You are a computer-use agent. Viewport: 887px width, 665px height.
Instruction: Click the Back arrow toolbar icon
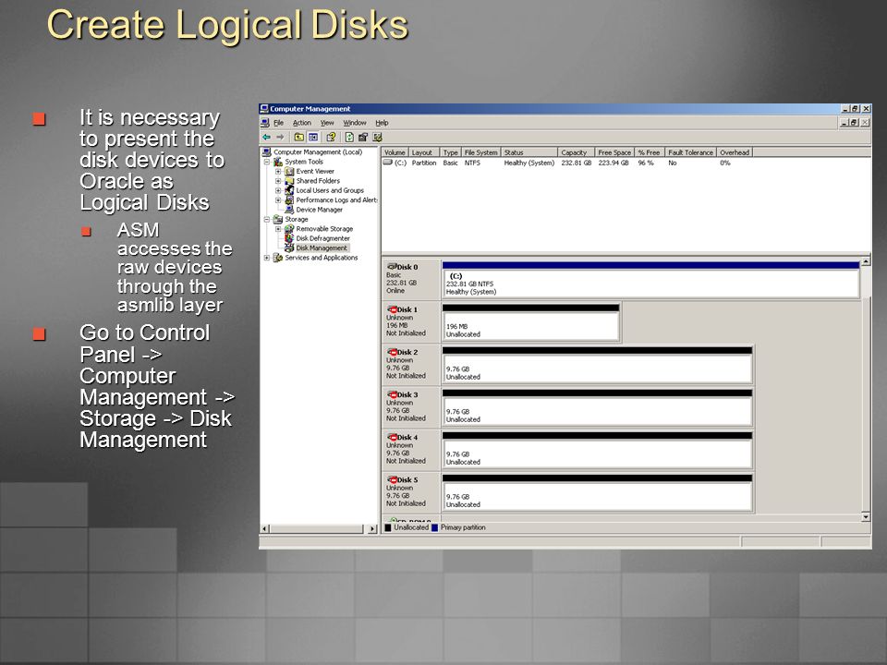click(266, 137)
